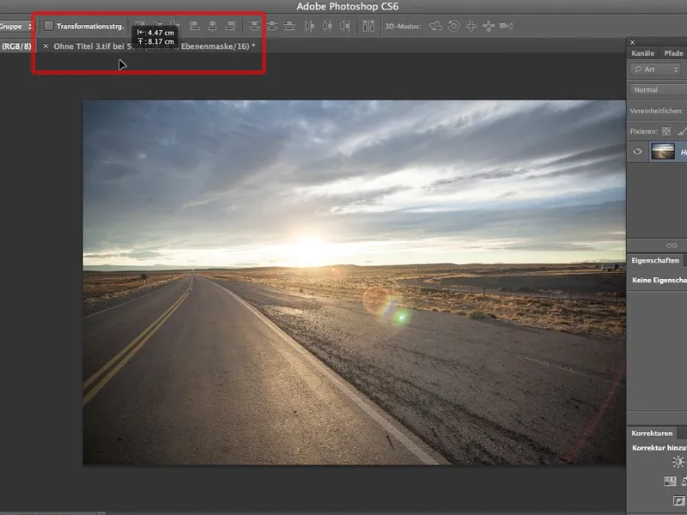
Task: Click the bottom-row adjustment icon in Korrekturen
Action: pos(678,501)
